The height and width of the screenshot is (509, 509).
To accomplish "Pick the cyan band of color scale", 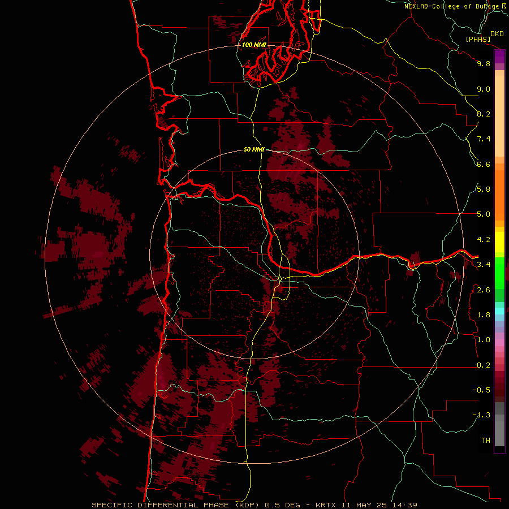I will coord(499,310).
